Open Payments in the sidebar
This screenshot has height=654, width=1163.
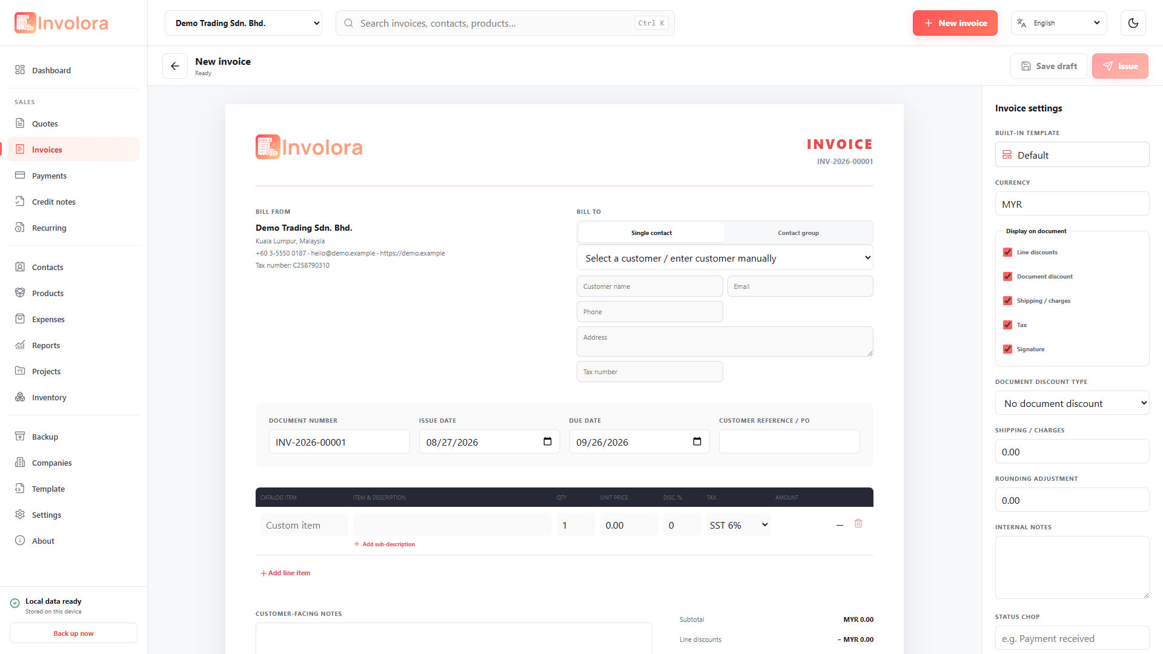pyautogui.click(x=73, y=176)
